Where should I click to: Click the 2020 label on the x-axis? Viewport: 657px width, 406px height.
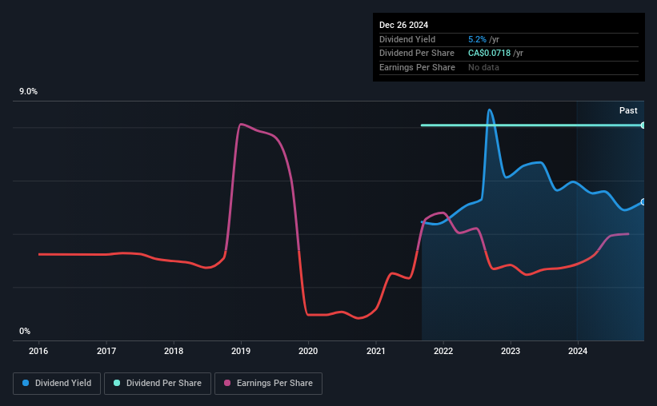click(x=308, y=351)
